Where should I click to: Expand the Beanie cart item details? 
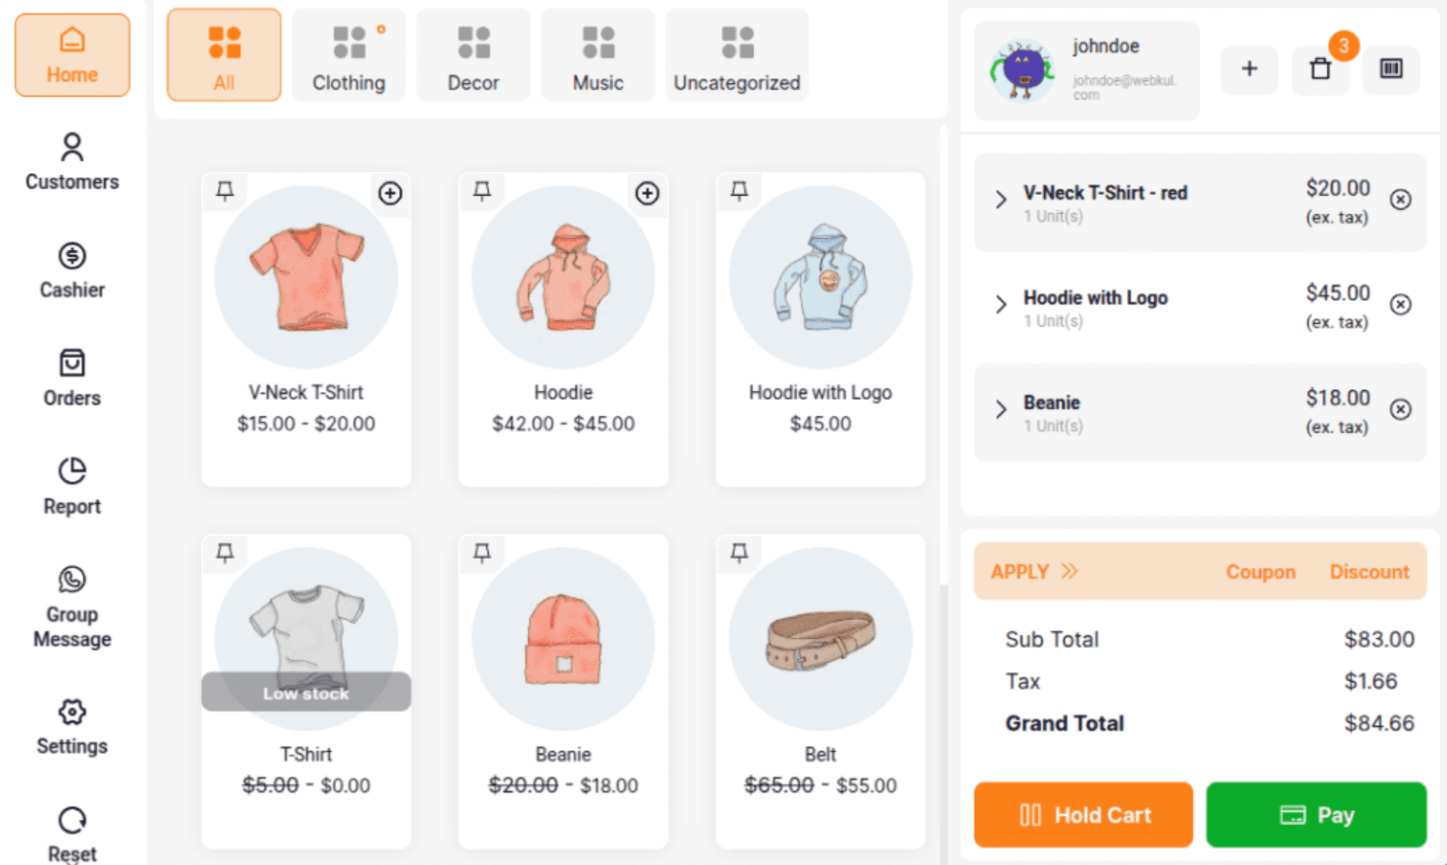coord(1001,409)
